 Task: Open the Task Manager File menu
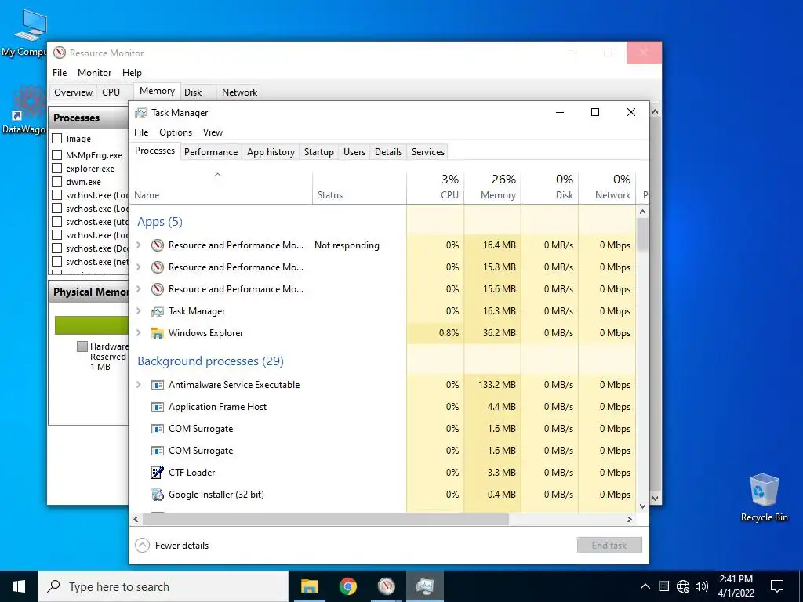[x=141, y=132]
